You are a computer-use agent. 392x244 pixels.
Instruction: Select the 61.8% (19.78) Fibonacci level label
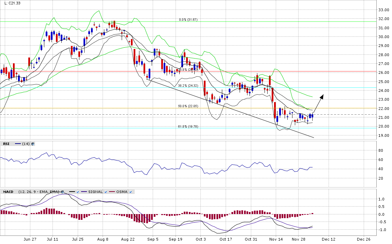coord(188,127)
